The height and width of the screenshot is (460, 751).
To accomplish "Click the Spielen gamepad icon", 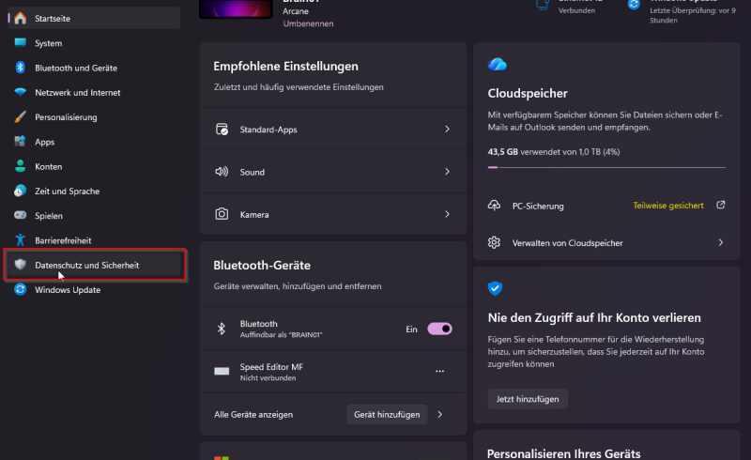I will click(x=20, y=215).
